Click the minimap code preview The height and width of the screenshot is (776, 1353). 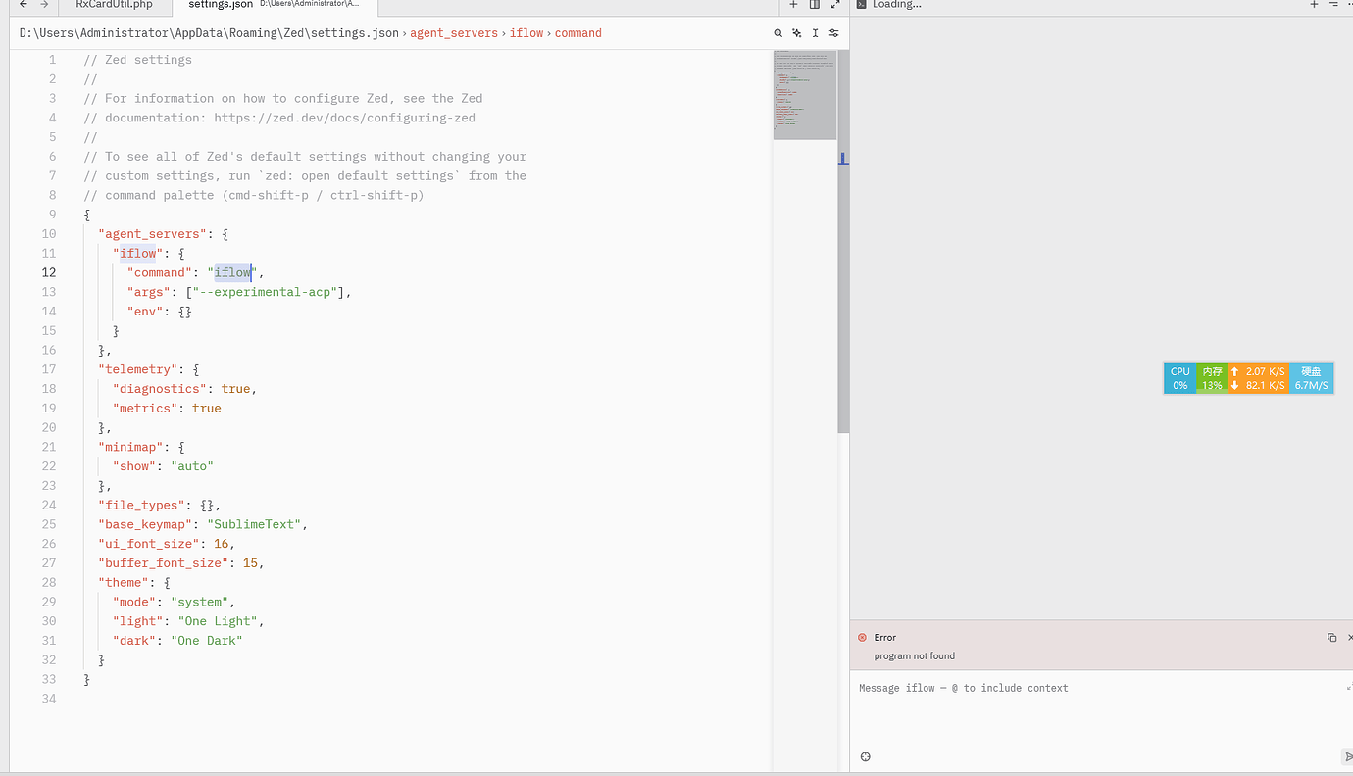click(804, 95)
